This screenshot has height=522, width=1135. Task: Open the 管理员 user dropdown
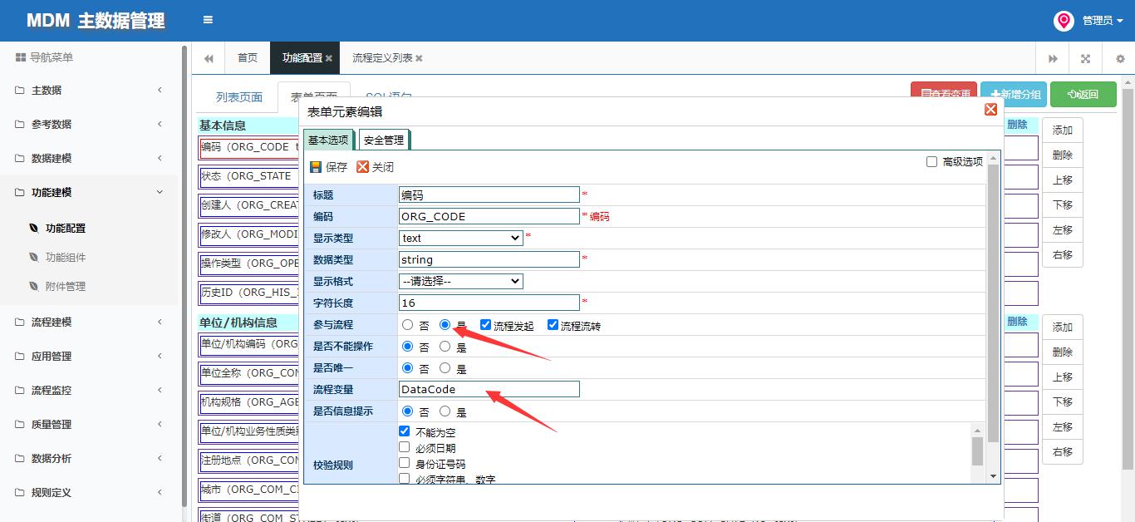coord(1103,21)
